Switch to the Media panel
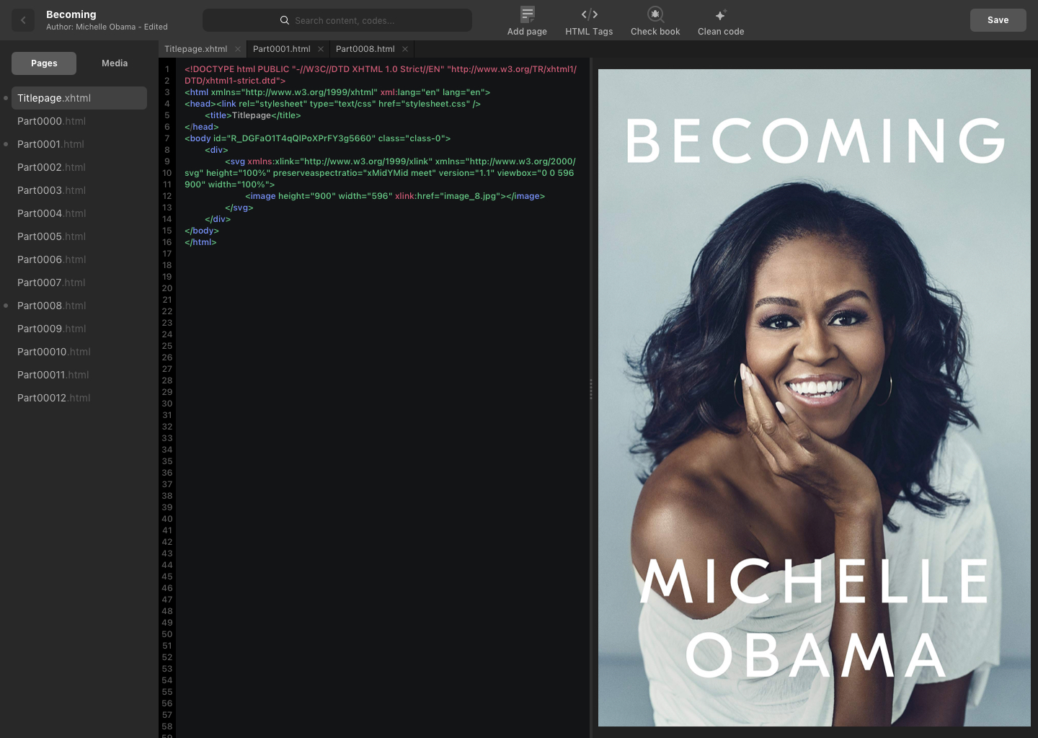The width and height of the screenshot is (1038, 738). click(115, 63)
